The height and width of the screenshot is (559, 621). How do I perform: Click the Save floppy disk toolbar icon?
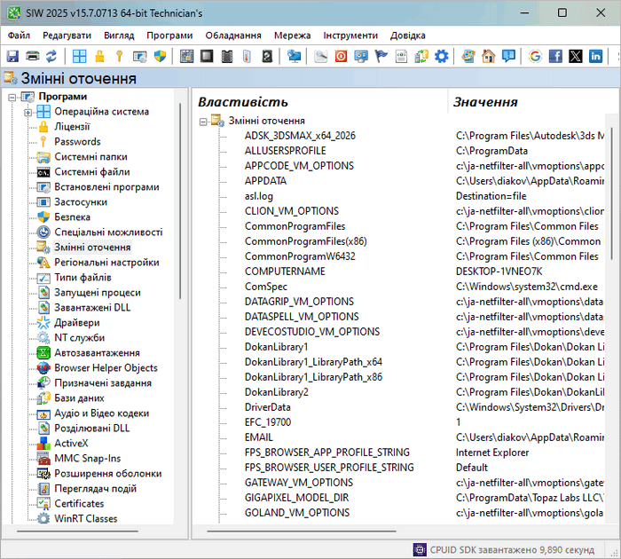[x=12, y=56]
